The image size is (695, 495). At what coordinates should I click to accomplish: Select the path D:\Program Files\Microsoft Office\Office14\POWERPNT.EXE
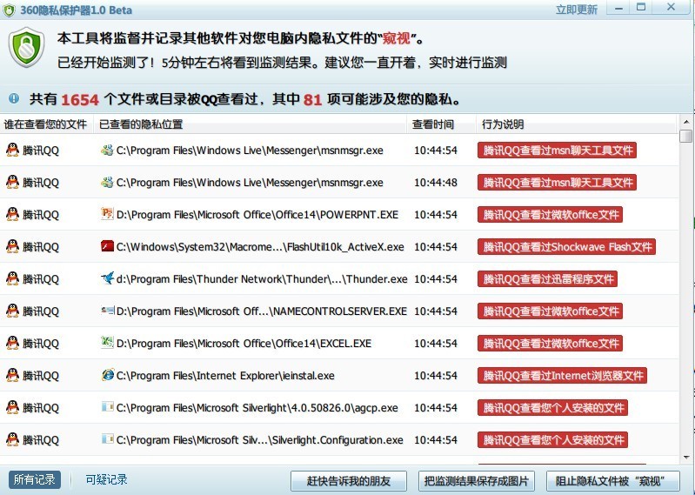point(257,215)
